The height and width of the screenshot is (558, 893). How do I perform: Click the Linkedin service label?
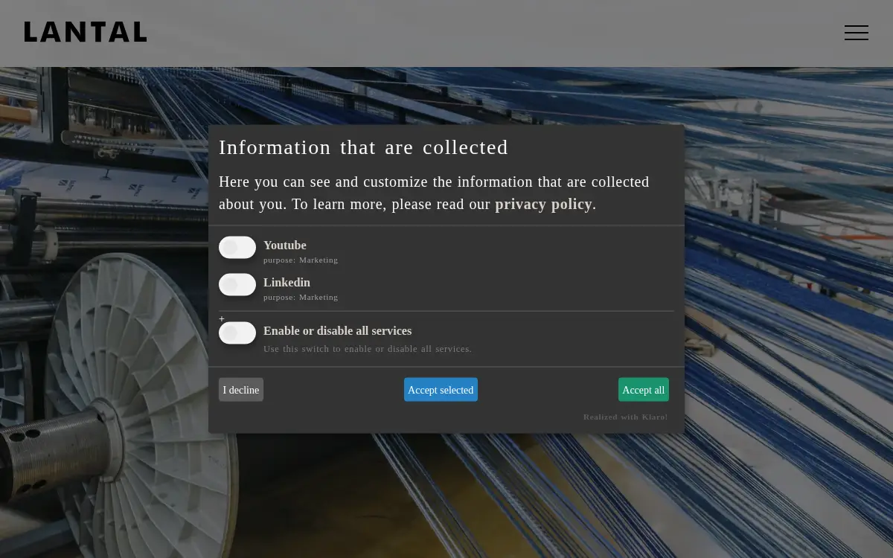coord(287,283)
